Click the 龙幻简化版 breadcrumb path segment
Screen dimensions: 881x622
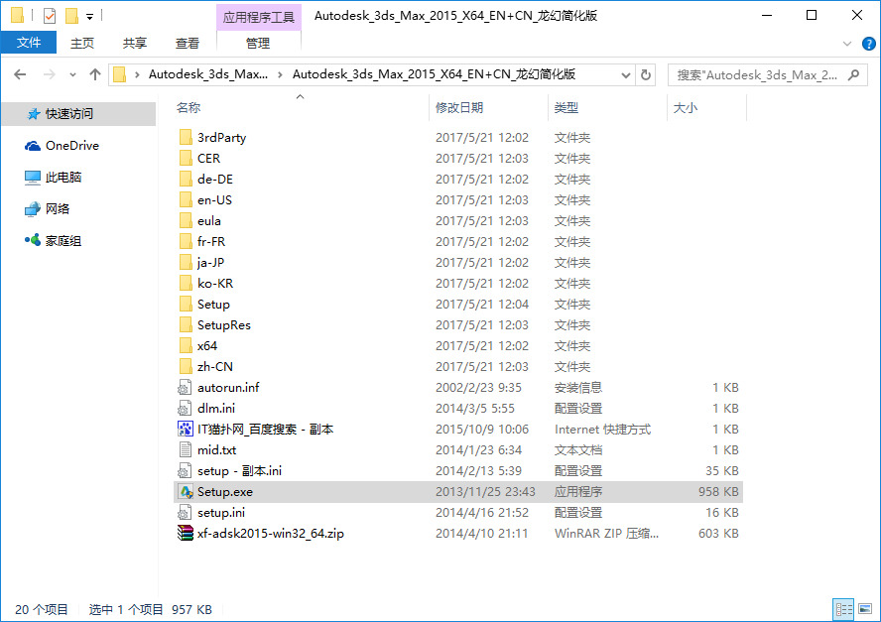coord(434,74)
